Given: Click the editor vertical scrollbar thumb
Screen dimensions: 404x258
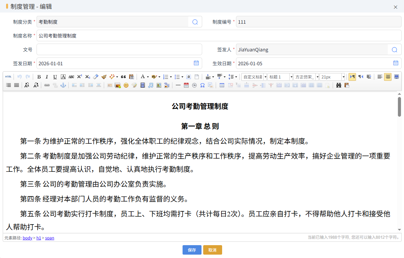Looking at the screenshot, I should pos(399,107).
